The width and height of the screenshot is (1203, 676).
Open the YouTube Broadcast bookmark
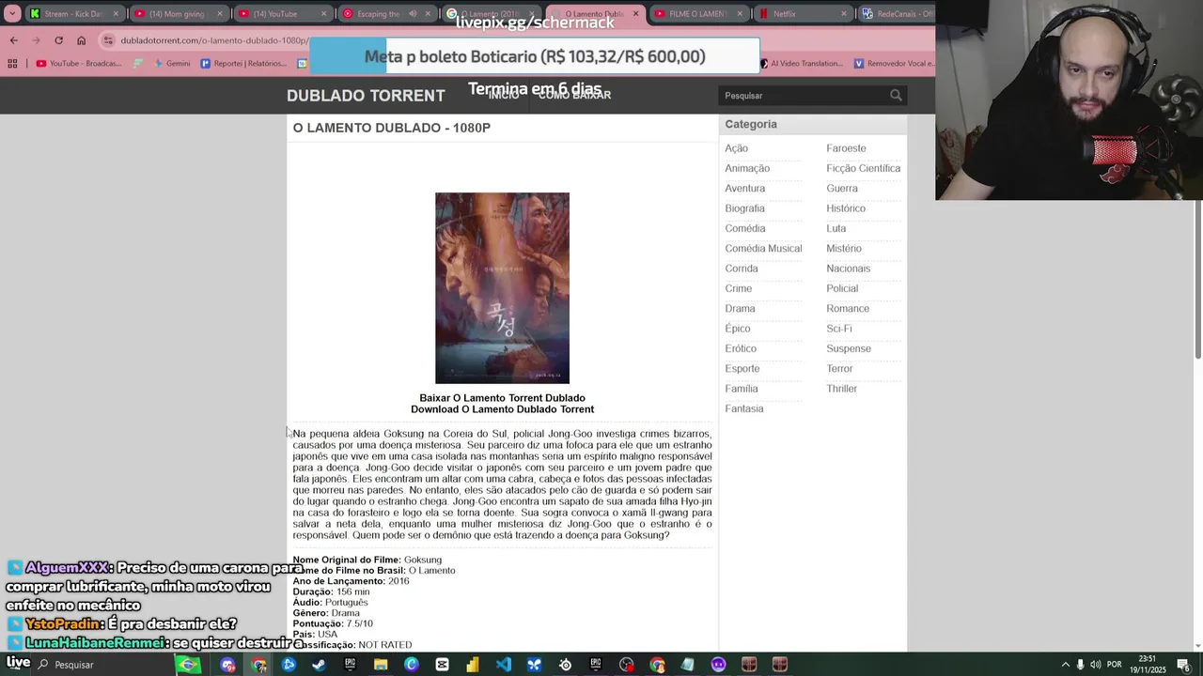(x=79, y=63)
